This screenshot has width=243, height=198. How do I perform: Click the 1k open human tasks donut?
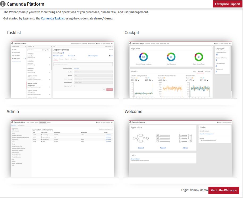pyautogui.click(x=199, y=57)
